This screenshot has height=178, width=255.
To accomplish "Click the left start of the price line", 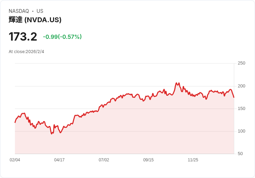I will tap(15, 122).
